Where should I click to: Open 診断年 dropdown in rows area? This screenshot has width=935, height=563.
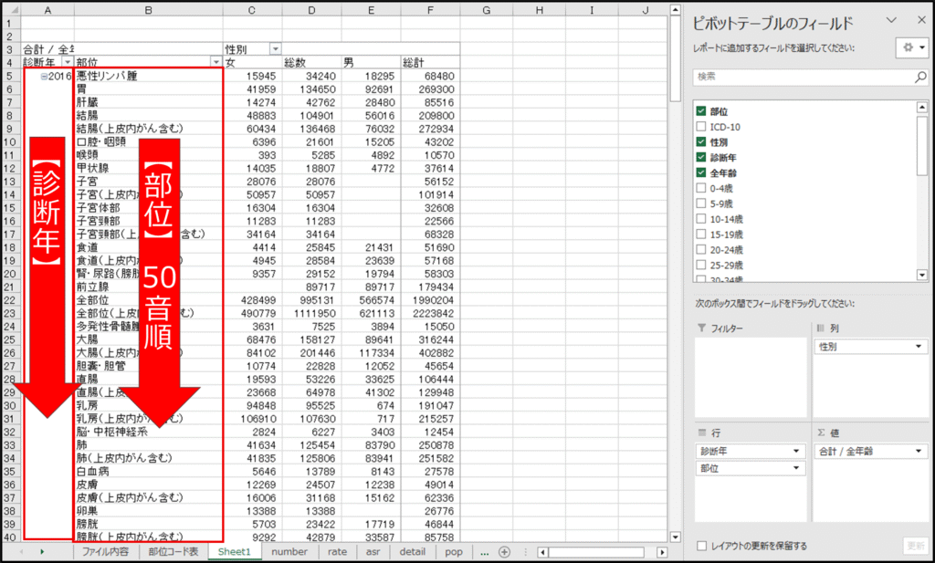click(x=797, y=451)
